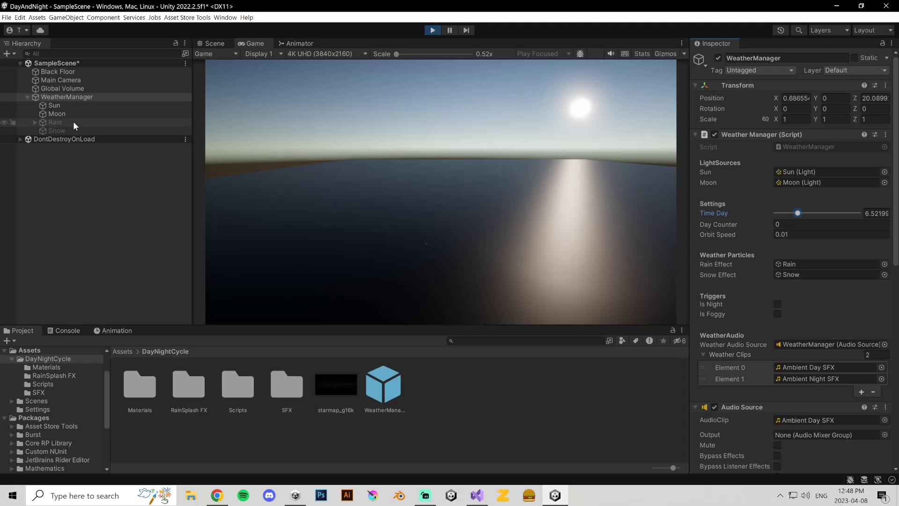This screenshot has height=506, width=899.
Task: Open Weather Manager script preset settings icon
Action: tap(875, 134)
